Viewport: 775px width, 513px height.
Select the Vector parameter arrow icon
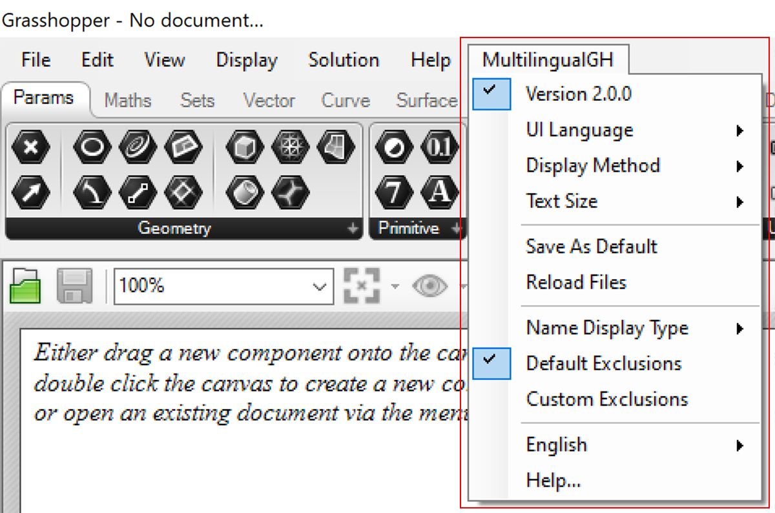30,192
